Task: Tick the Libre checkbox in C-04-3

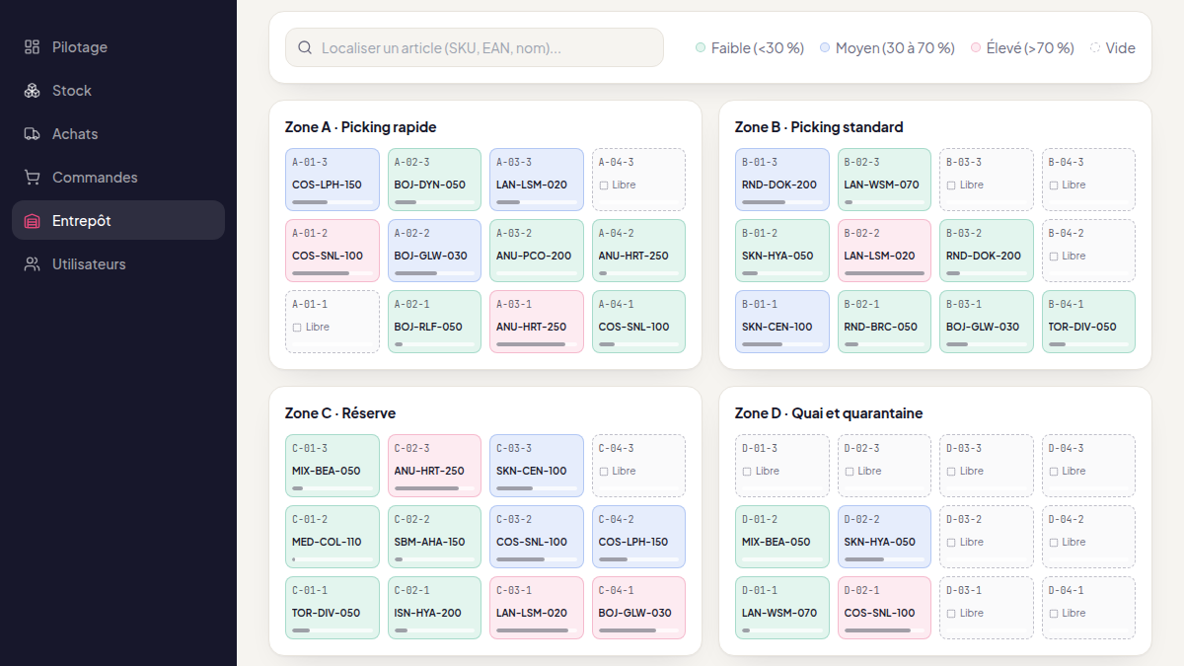Action: tap(603, 472)
